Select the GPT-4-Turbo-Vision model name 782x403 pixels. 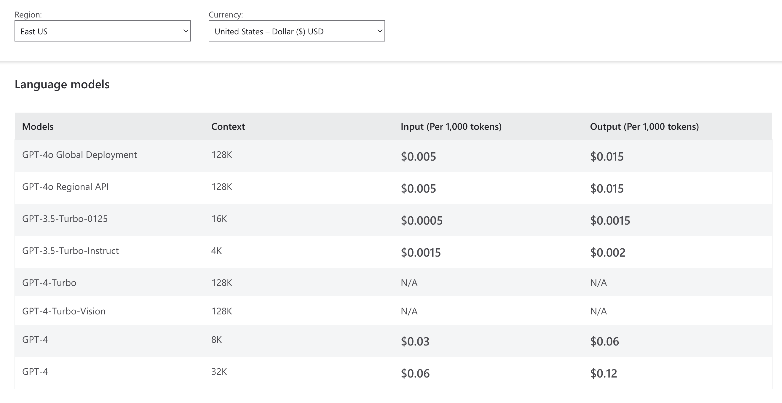point(64,311)
